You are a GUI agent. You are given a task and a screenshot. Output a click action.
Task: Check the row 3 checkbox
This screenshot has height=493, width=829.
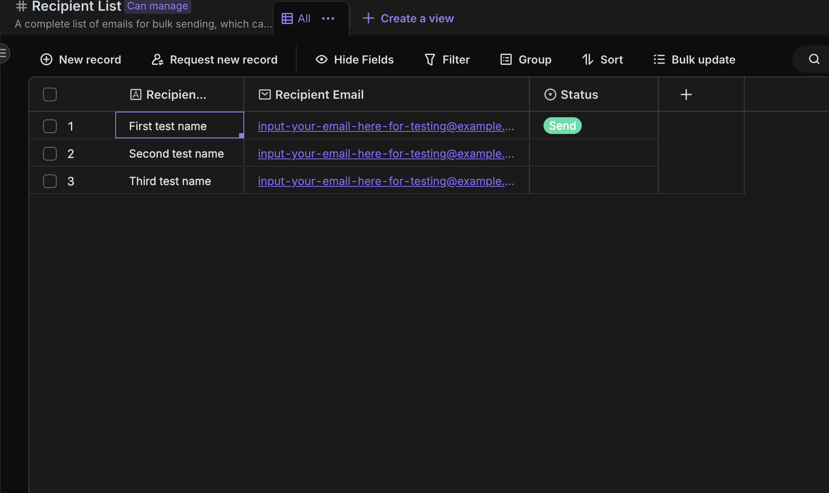[x=50, y=181]
